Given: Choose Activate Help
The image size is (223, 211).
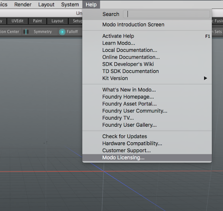Looking at the screenshot, I should click(x=147, y=36).
